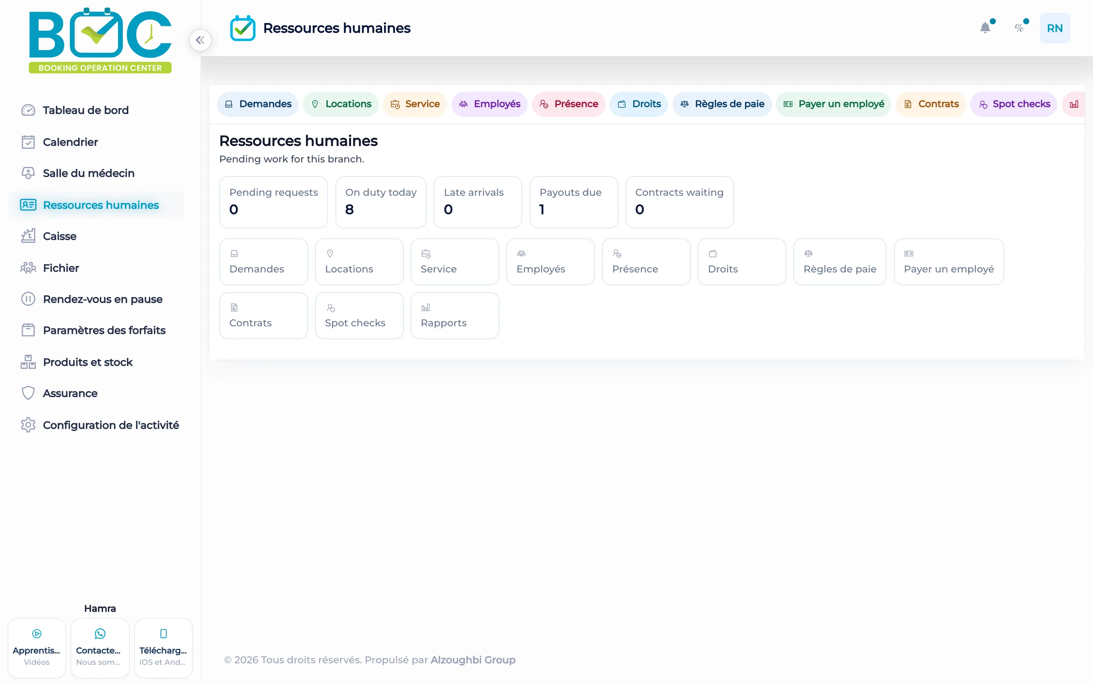Open the Demandes card
Image resolution: width=1093 pixels, height=683 pixels.
(x=263, y=261)
